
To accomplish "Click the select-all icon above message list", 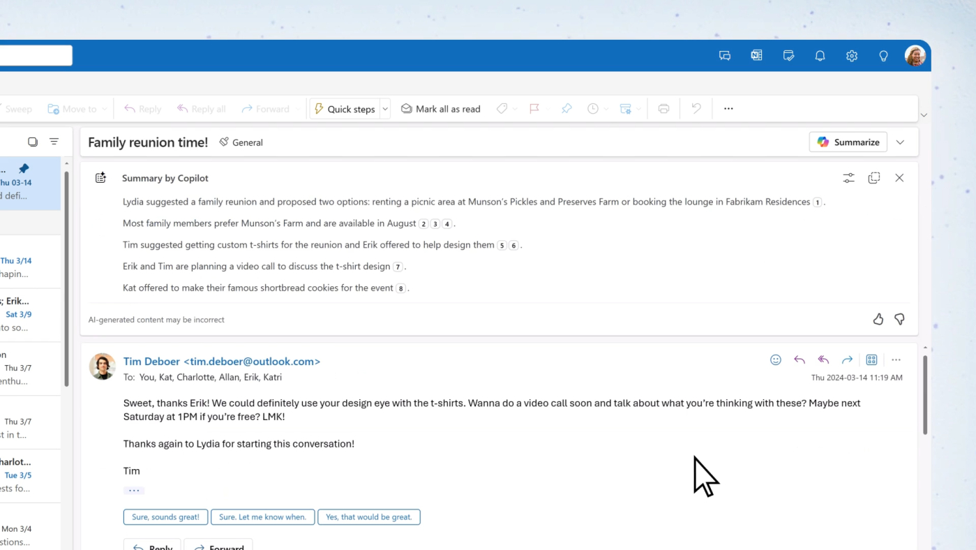I will 33,142.
